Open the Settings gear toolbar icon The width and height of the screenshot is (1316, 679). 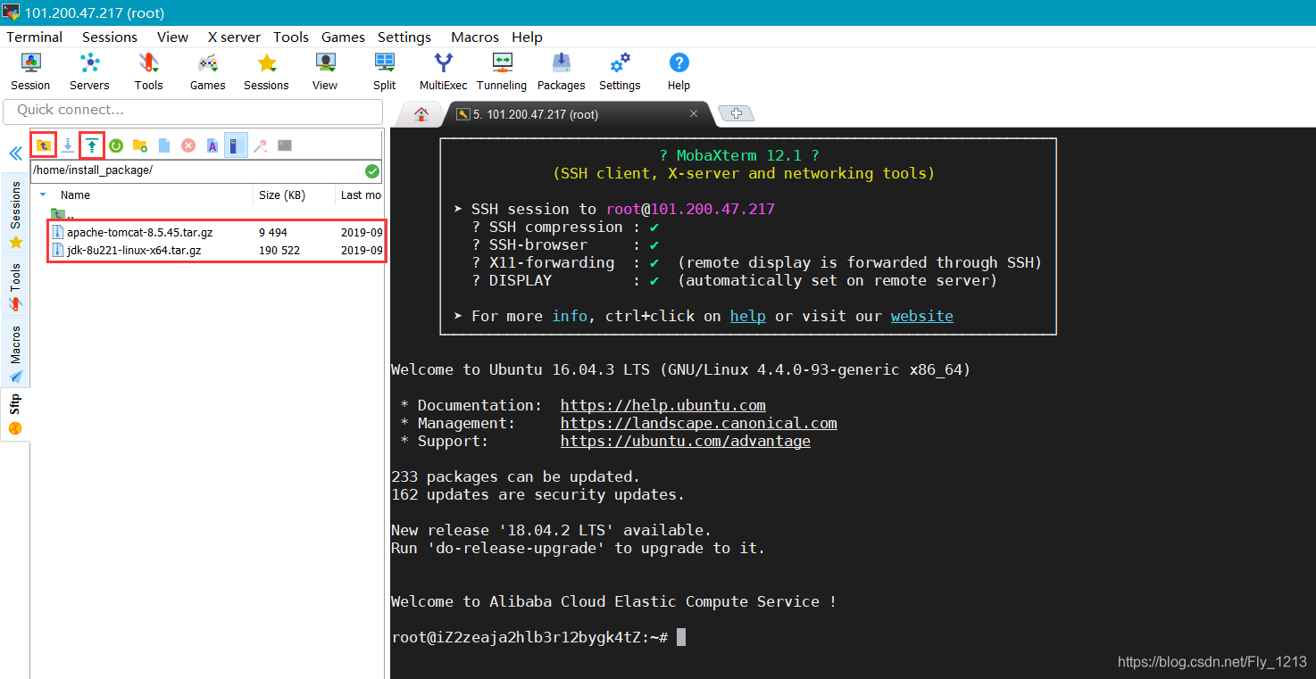(x=620, y=71)
